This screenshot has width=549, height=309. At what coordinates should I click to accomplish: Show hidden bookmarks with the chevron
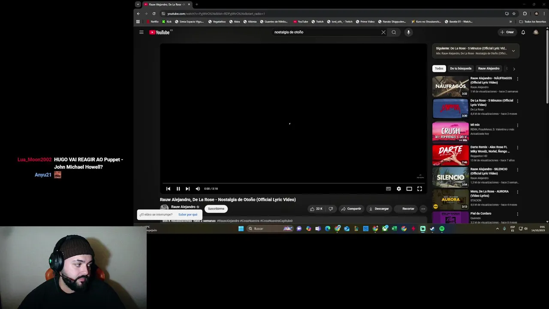510,21
